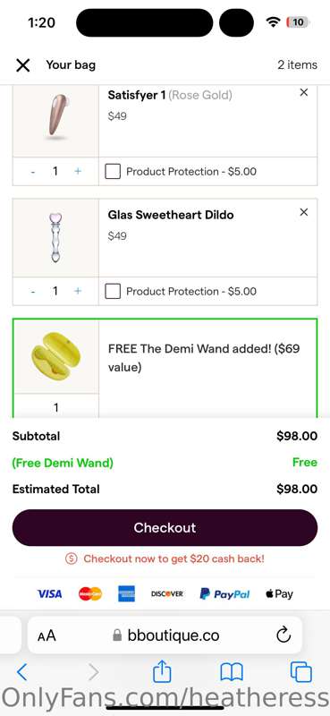Remove Glas Sweetheart Dildo from the bag

304,212
